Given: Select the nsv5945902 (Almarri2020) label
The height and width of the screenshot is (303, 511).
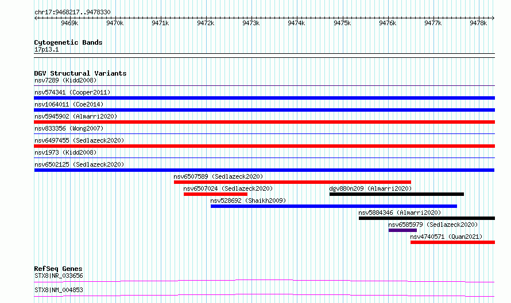Looking at the screenshot, I should click(x=76, y=116).
